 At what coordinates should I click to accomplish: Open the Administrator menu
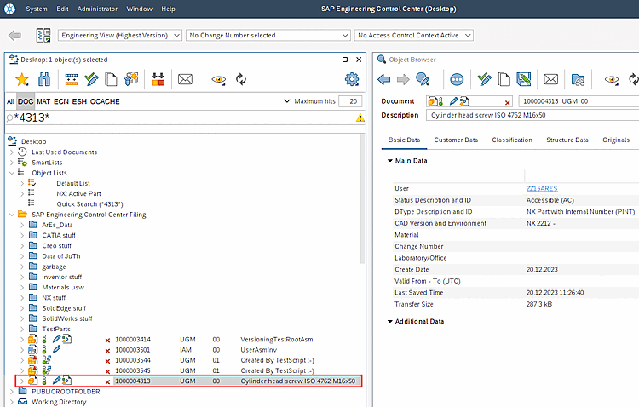(x=97, y=9)
